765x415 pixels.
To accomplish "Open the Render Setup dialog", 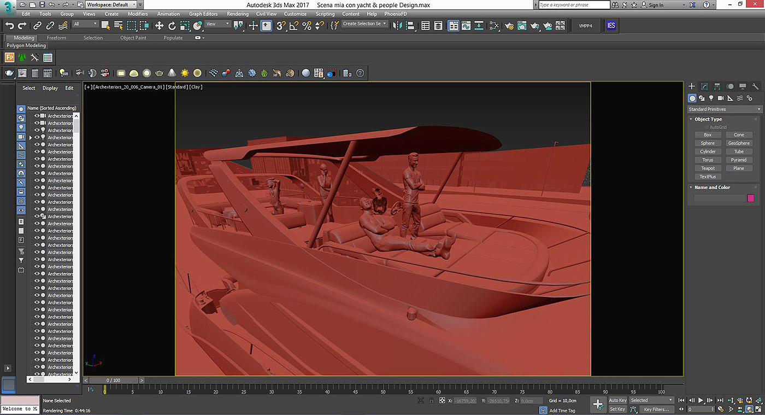I will coord(509,26).
